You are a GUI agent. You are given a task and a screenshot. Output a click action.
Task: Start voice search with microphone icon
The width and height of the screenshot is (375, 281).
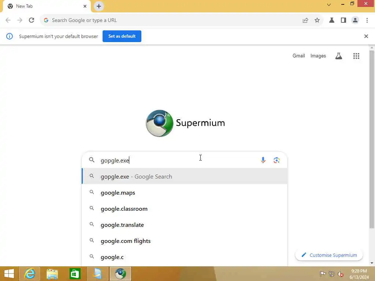(x=263, y=160)
